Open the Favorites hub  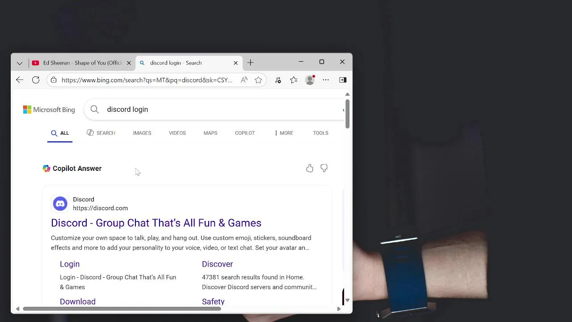tap(294, 80)
